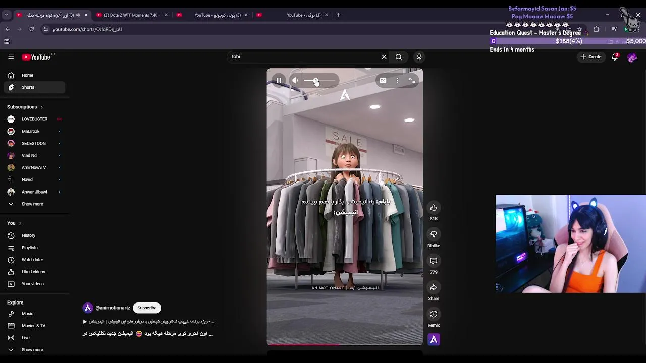Screen dimensions: 646x363
Task: Open the browser extensions puzzle icon
Action: pos(597,29)
